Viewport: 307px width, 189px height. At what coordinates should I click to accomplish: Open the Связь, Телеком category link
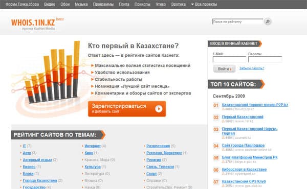(x=160, y=167)
